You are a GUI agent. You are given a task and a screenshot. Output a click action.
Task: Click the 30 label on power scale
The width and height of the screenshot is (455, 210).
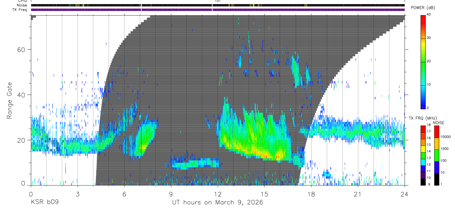coord(429,38)
